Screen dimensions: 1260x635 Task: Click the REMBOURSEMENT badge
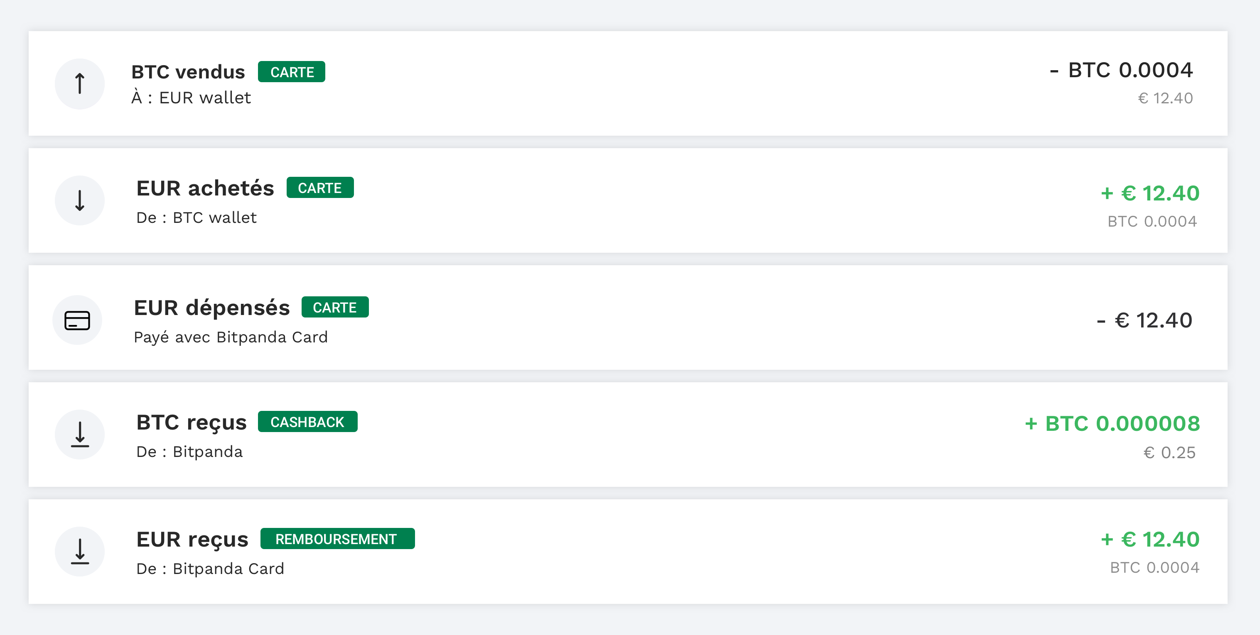pos(337,539)
